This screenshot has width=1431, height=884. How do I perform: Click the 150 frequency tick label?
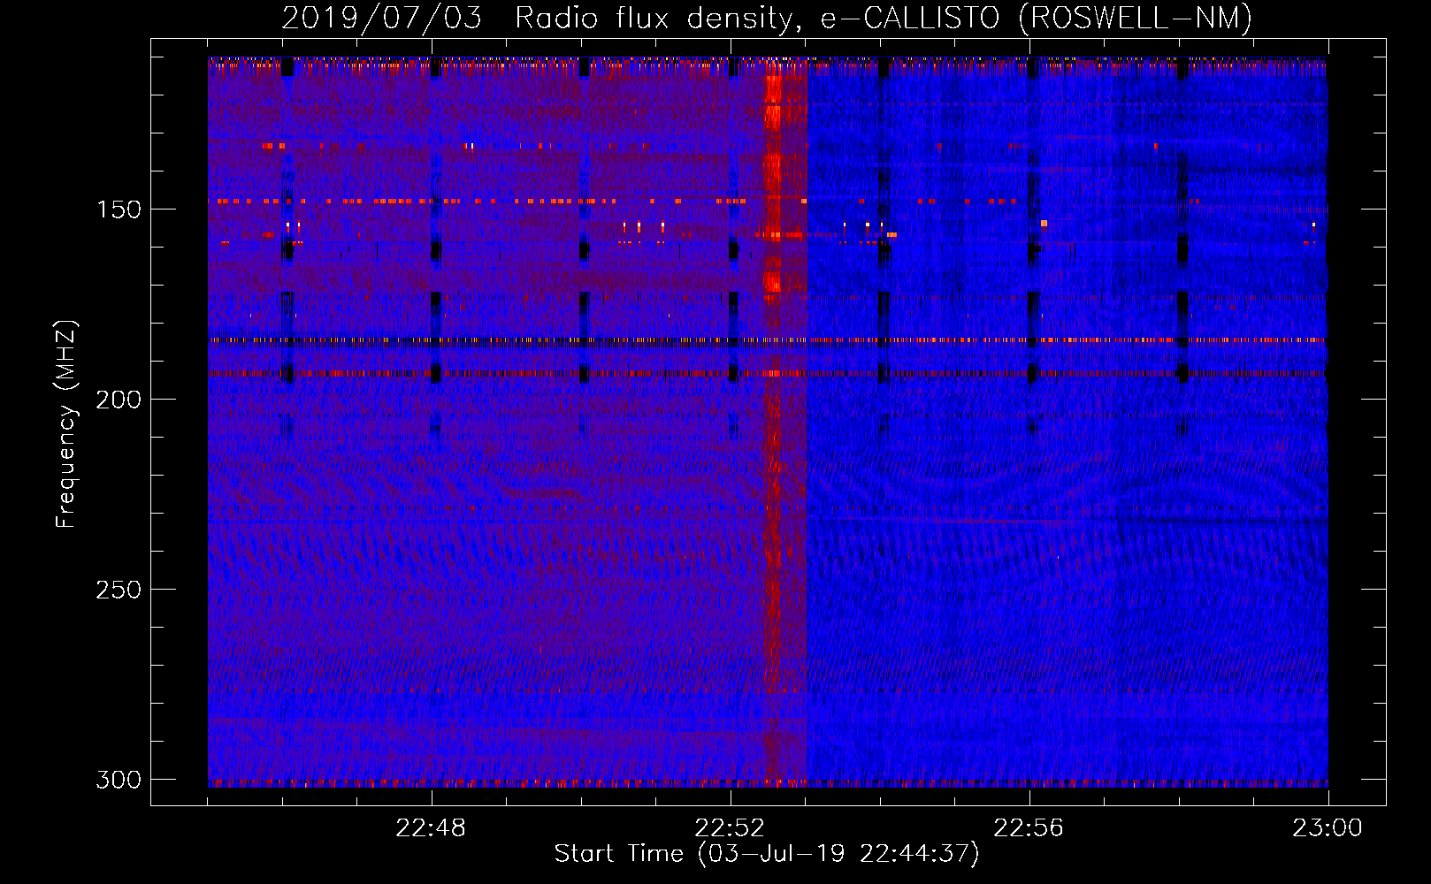[x=118, y=210]
